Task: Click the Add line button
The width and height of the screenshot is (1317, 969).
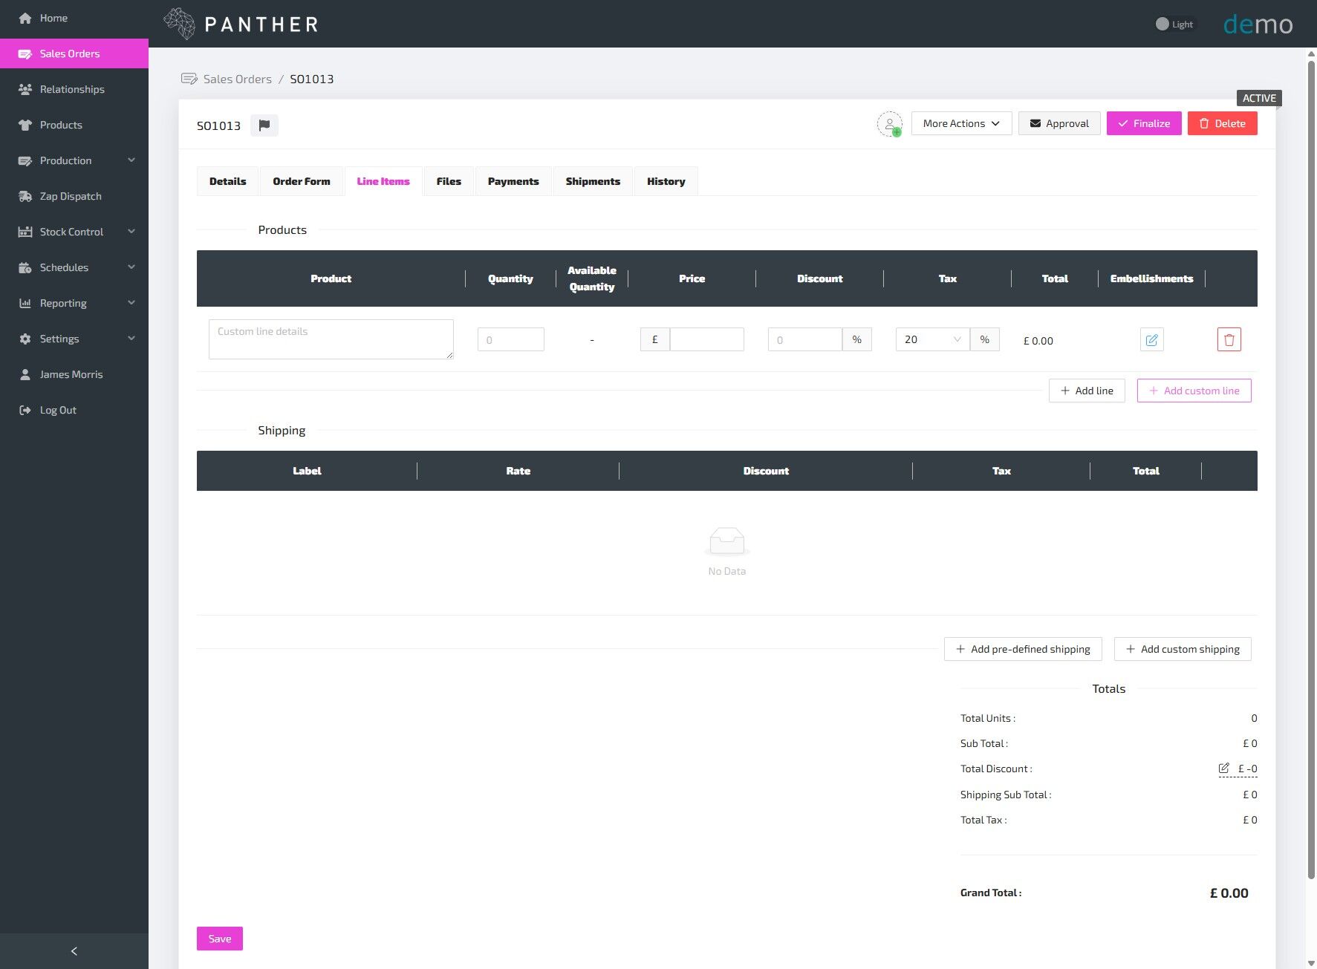Action: click(x=1087, y=391)
